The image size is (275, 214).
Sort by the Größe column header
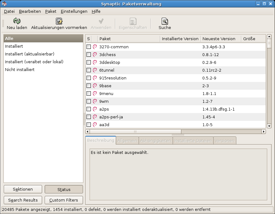click(253, 39)
